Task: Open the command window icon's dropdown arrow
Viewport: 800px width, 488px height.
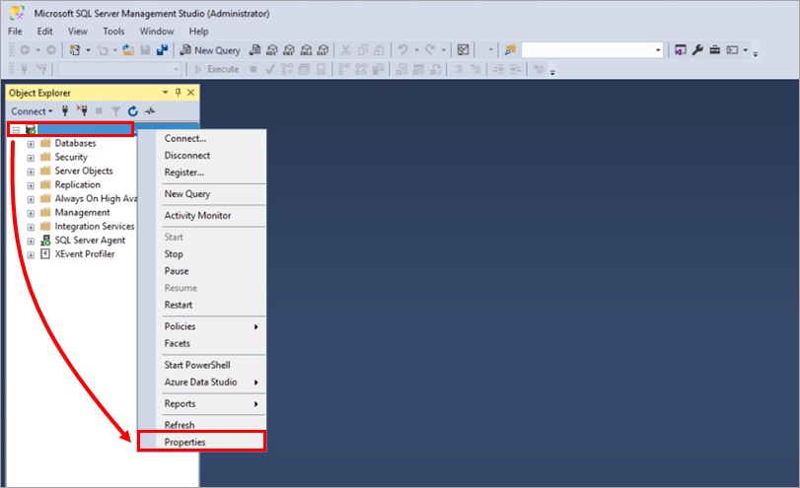Action: pyautogui.click(x=746, y=50)
